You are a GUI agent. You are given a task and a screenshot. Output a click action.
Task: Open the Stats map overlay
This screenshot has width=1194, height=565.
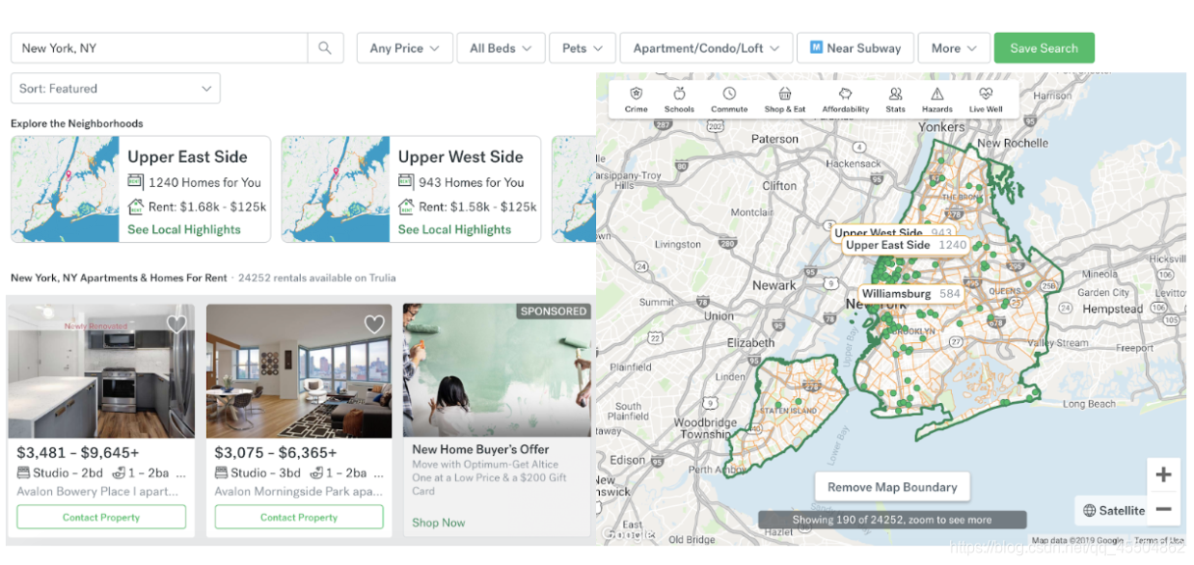(896, 98)
